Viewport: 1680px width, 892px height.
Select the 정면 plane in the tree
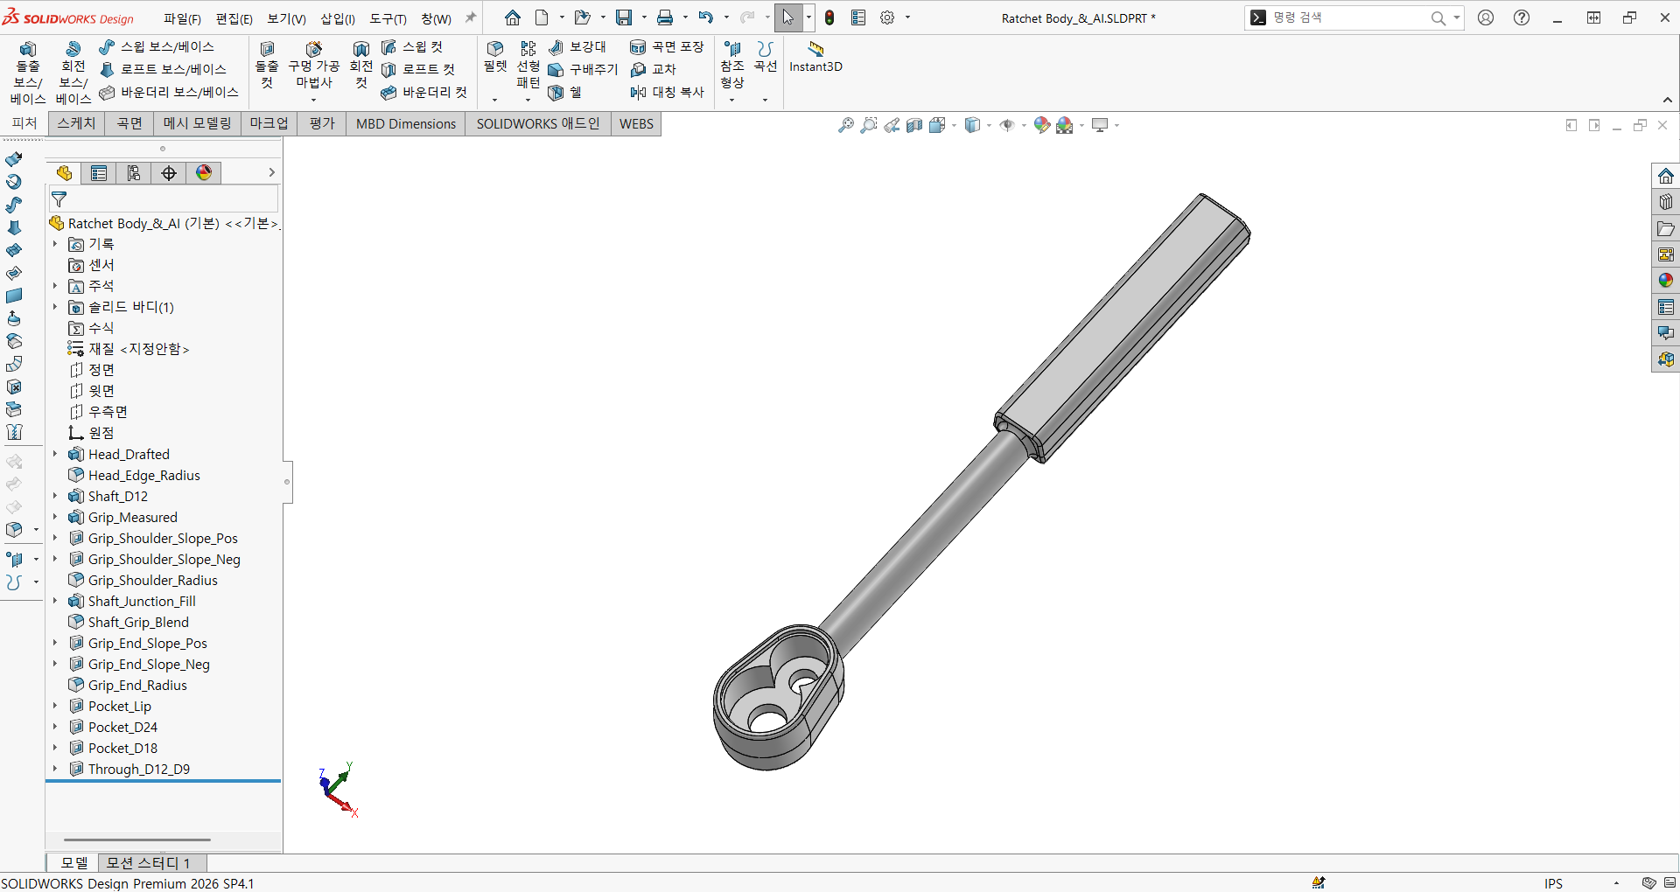click(x=101, y=370)
